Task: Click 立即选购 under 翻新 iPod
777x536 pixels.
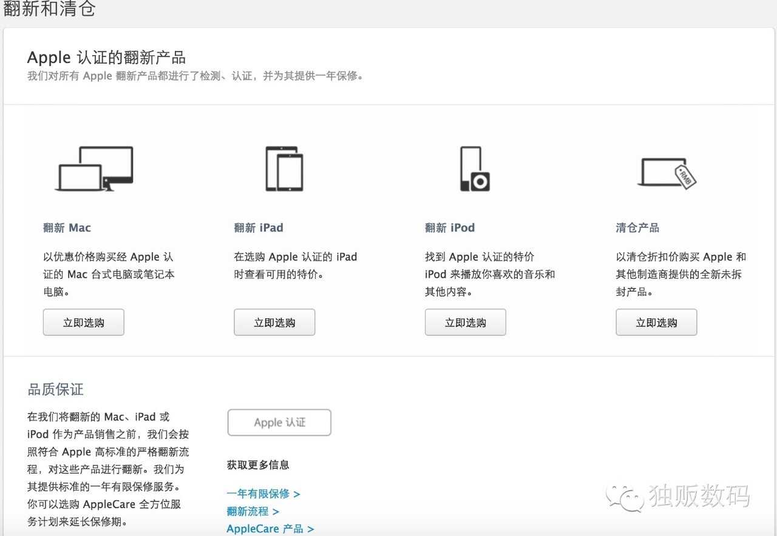Action: [x=465, y=322]
